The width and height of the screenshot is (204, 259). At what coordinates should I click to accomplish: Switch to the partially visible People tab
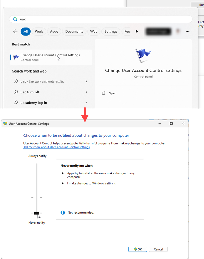(126, 31)
